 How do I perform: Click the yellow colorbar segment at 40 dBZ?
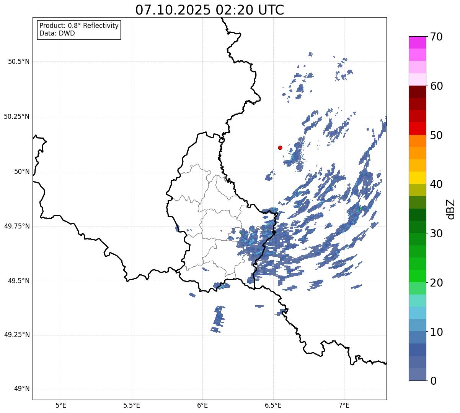tap(417, 178)
